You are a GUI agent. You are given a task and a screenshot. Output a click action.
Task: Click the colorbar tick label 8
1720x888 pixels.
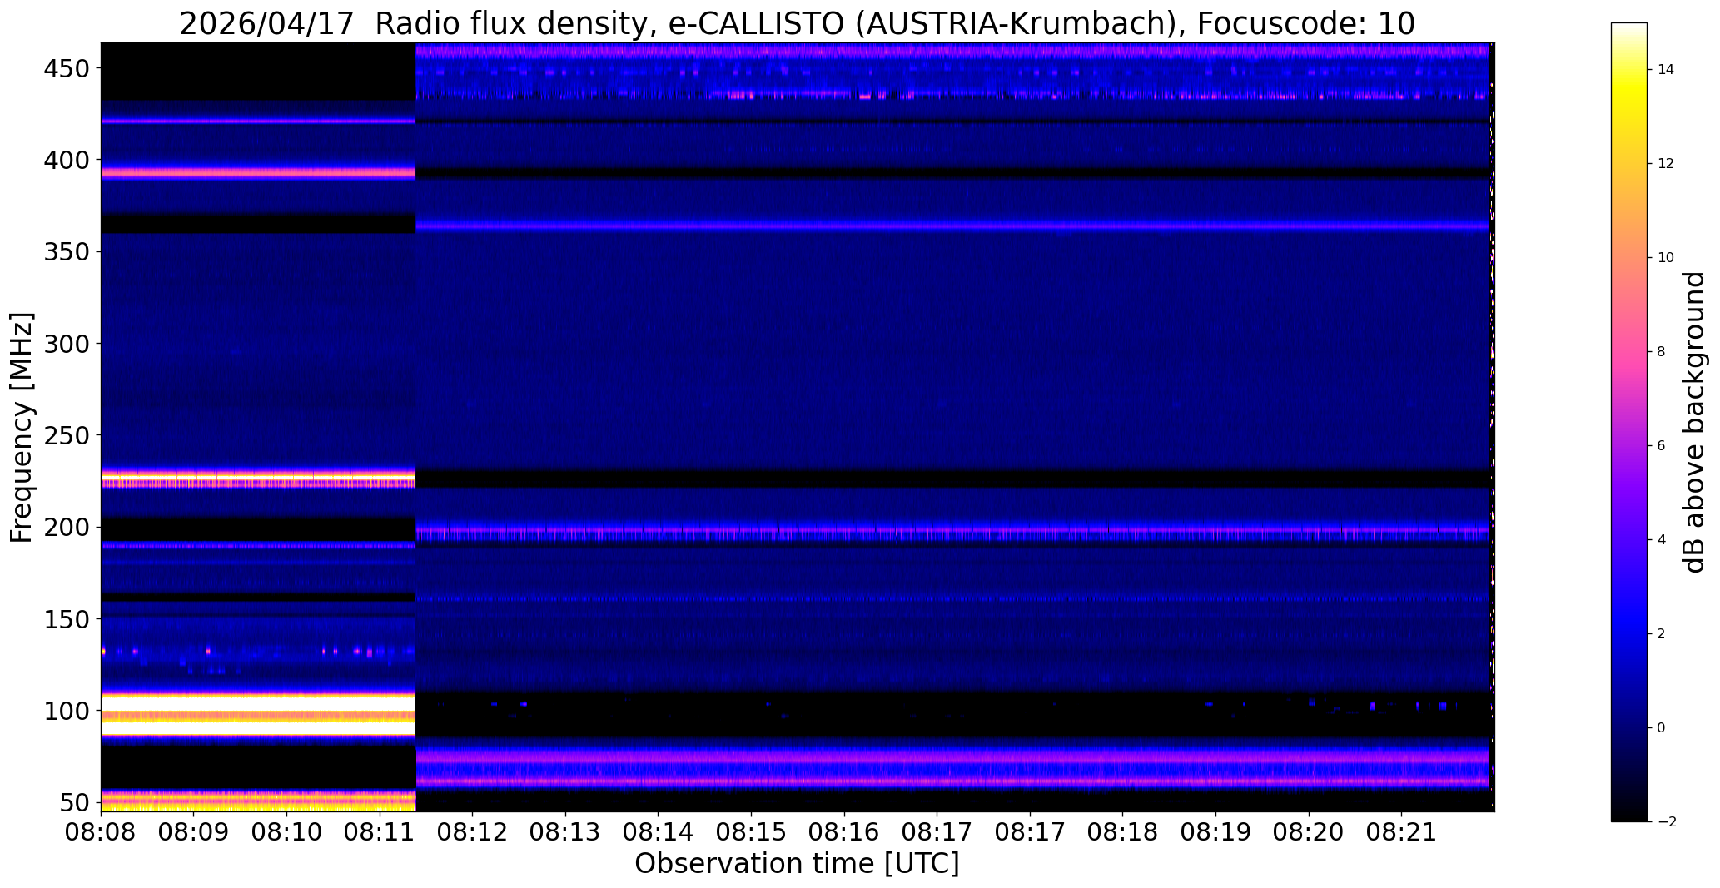click(x=1662, y=352)
